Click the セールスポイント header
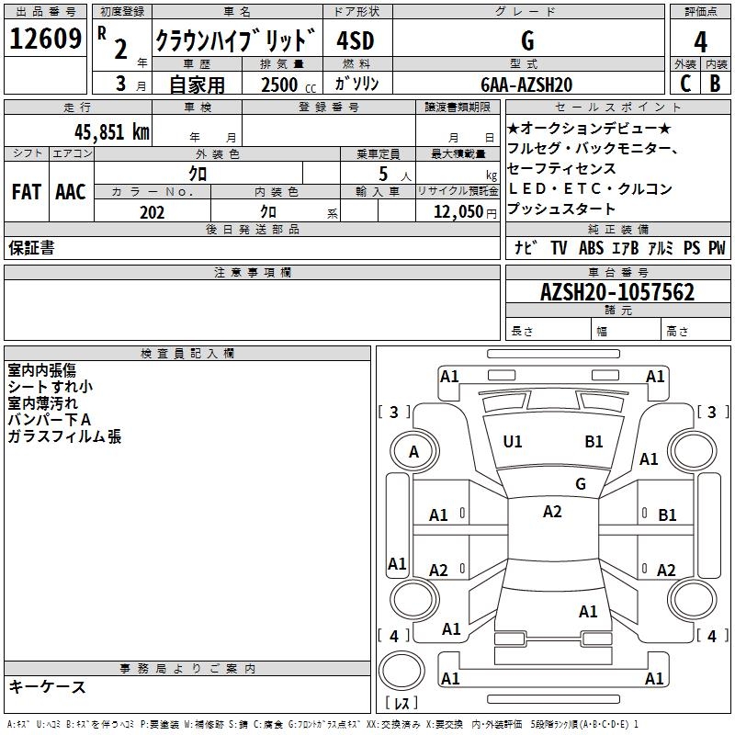This screenshot has height=735, width=735. tap(617, 107)
